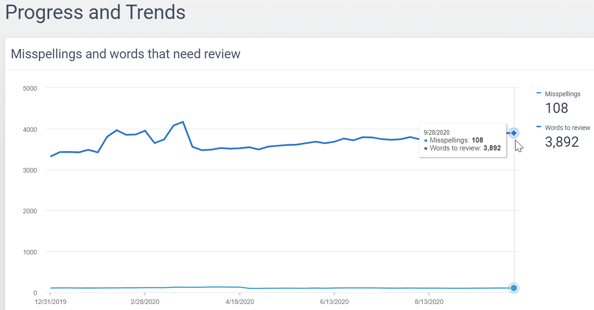Click the Words to review bullet in the tooltip
Viewport: 594px width, 310px height.
(426, 148)
